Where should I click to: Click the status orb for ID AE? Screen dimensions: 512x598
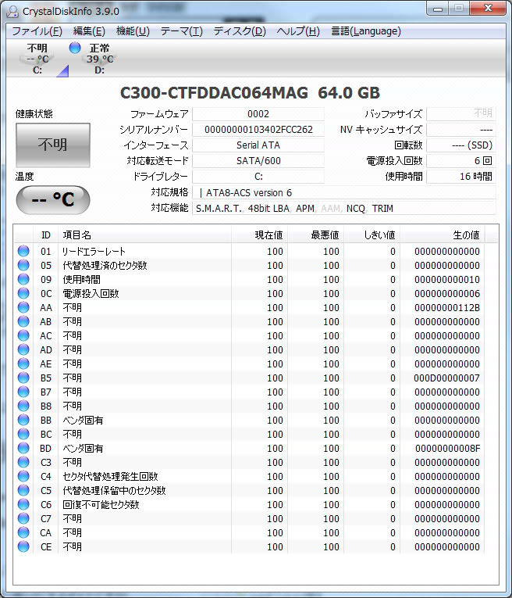tap(23, 363)
